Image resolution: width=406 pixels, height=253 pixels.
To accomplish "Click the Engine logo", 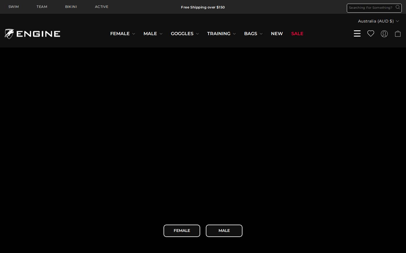I will coord(32,34).
